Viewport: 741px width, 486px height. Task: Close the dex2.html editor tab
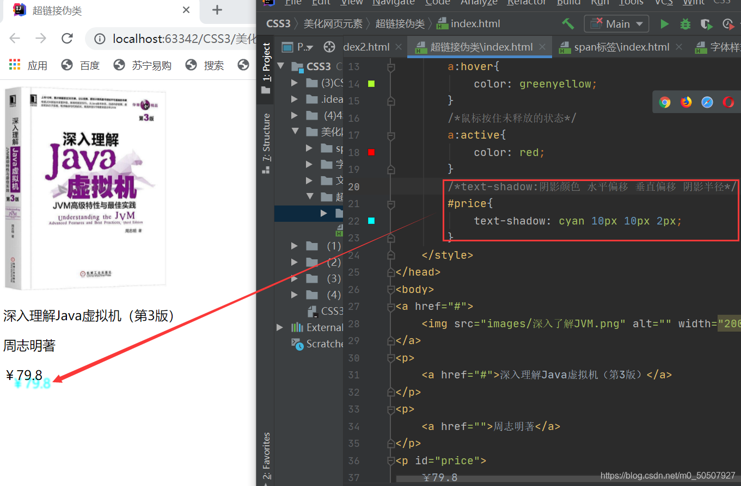[399, 47]
